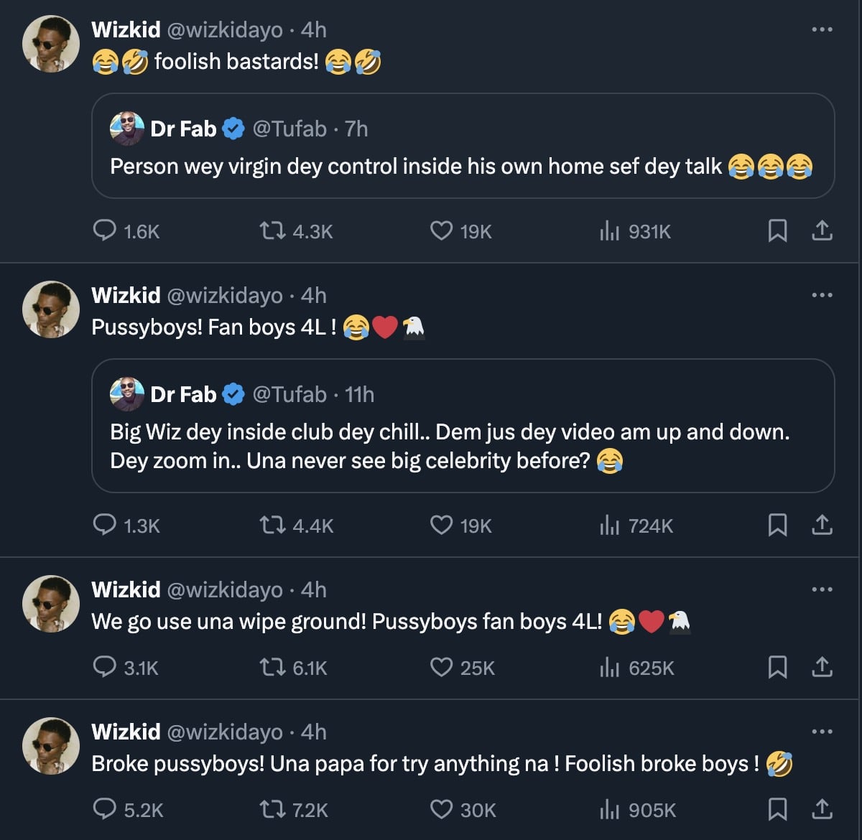The image size is (862, 840).
Task: Bookmark the "foolish bastards!" tweet
Action: click(777, 230)
